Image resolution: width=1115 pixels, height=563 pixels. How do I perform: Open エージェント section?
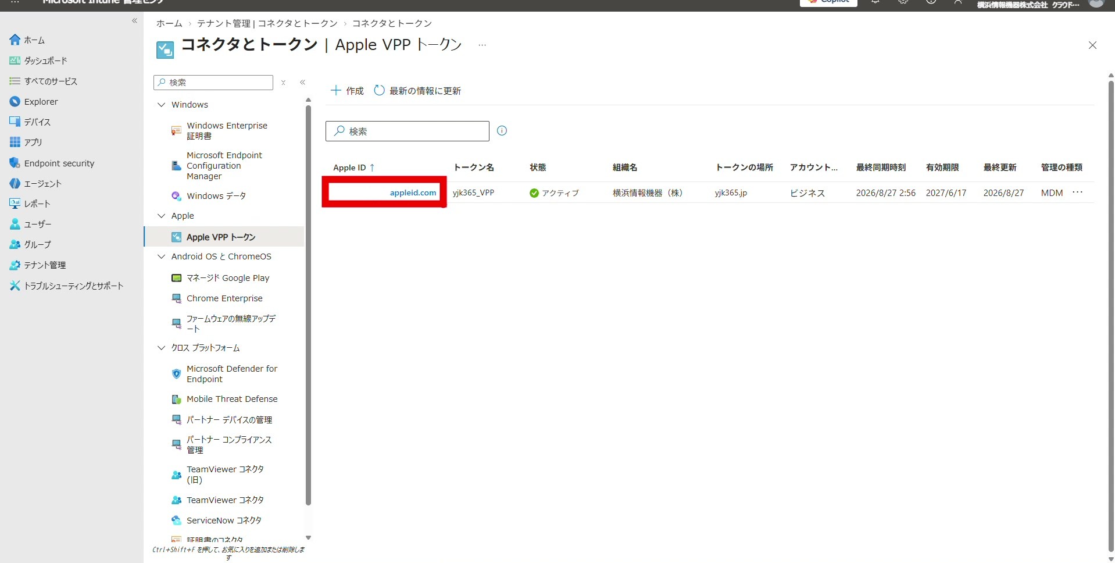coord(35,183)
